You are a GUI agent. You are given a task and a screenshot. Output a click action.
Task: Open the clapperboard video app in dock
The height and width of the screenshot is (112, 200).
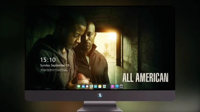tap(95, 86)
